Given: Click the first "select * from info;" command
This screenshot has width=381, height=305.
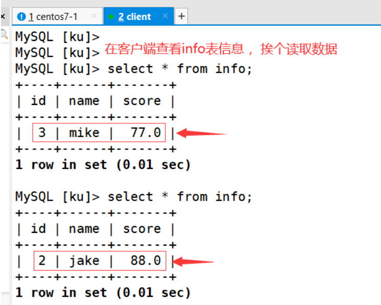Looking at the screenshot, I should pos(180,69).
